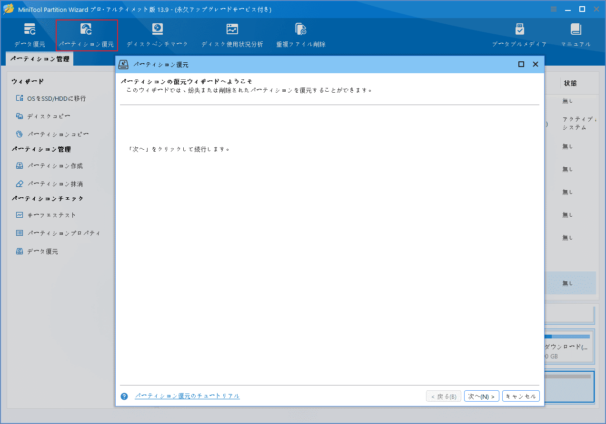This screenshot has height=424, width=606.
Task: Click the パーティションの復元ウィザードへようこそ heading
Action: point(186,81)
